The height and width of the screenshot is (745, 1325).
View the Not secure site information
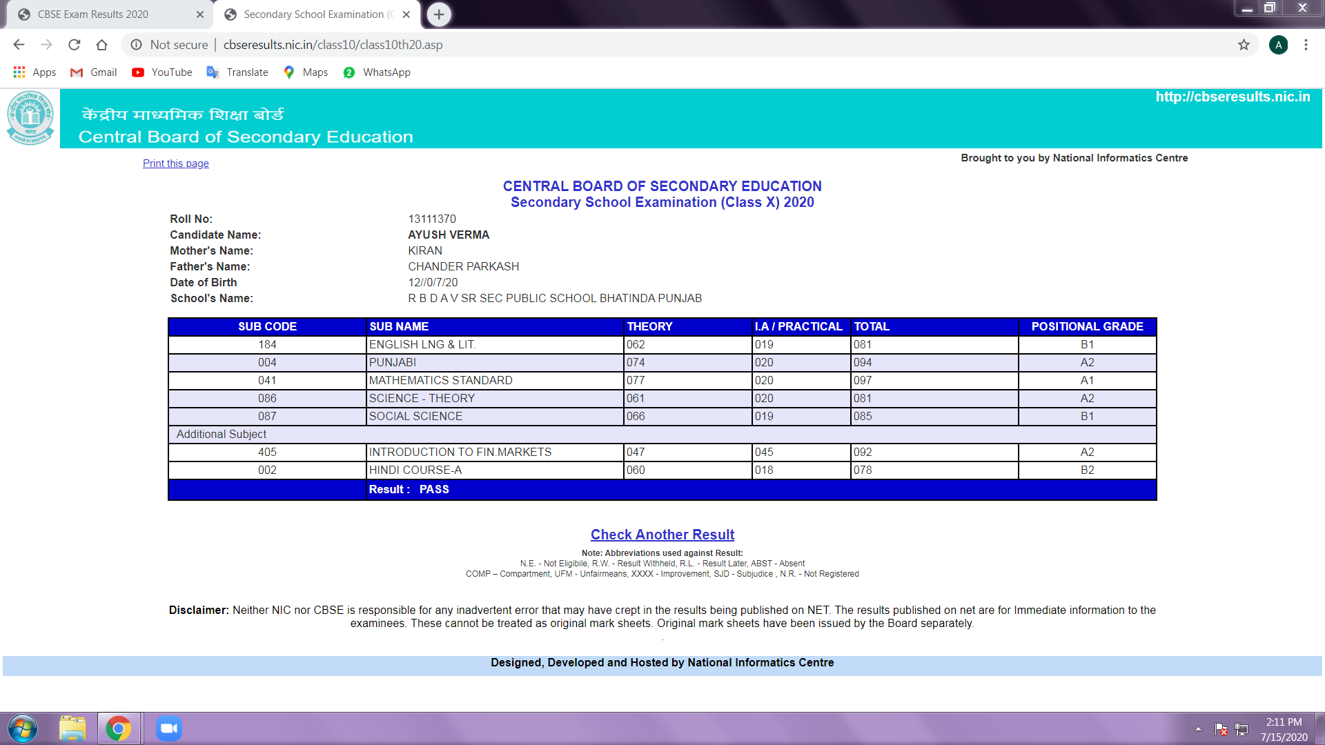click(x=169, y=45)
